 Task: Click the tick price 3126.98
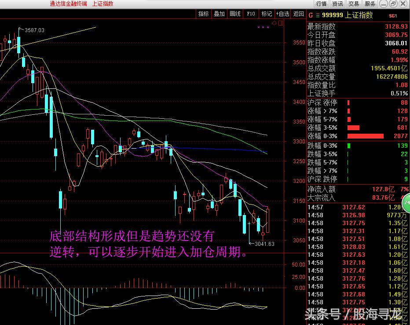pyautogui.click(x=354, y=215)
